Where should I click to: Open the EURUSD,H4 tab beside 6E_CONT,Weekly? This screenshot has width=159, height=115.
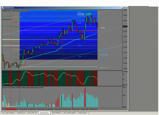pyautogui.click(x=21, y=113)
